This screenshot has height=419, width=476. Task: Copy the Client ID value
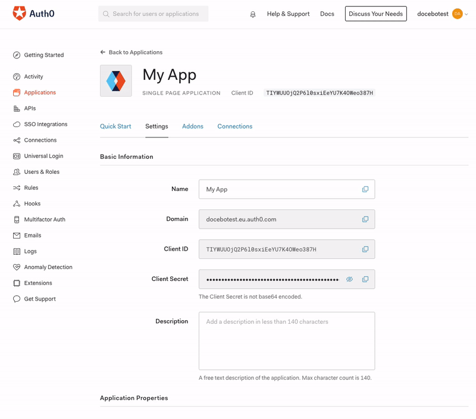click(x=365, y=249)
